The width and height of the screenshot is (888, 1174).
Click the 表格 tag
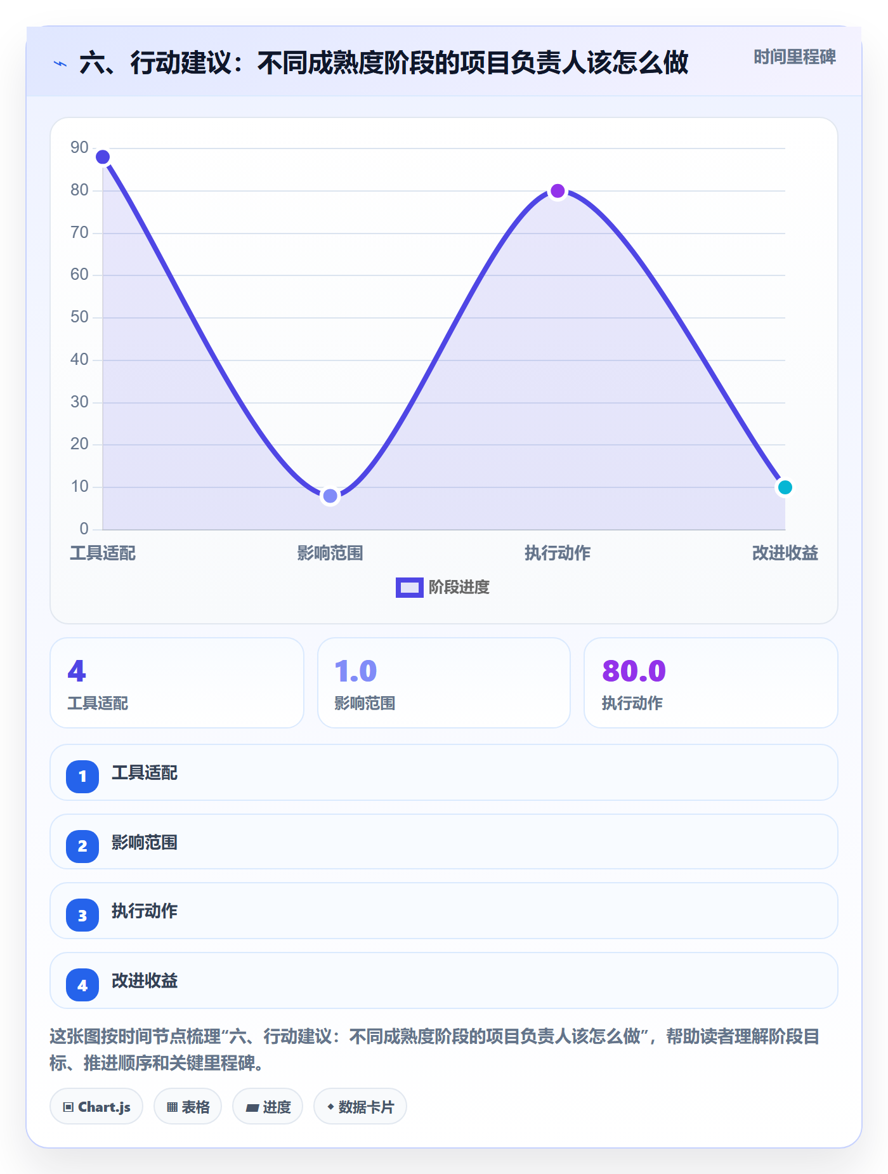tap(188, 1107)
